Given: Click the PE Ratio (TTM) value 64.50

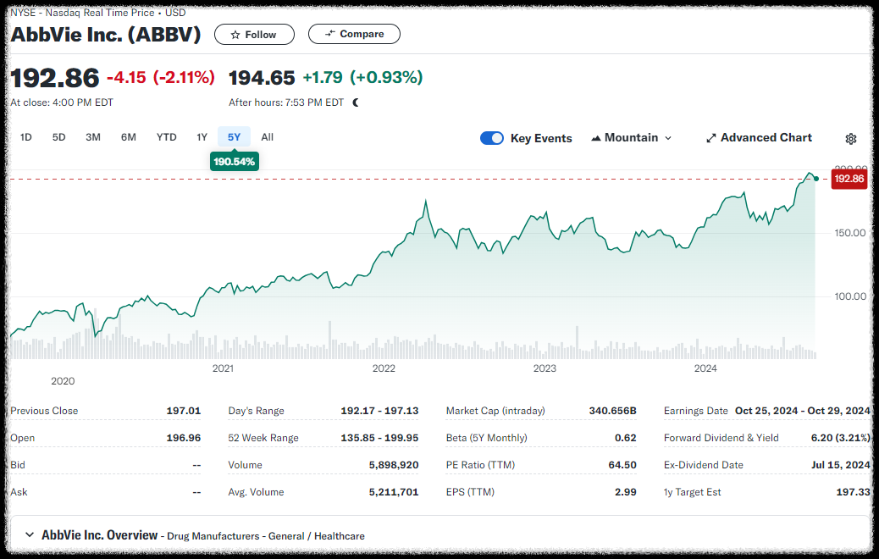Looking at the screenshot, I should (622, 465).
